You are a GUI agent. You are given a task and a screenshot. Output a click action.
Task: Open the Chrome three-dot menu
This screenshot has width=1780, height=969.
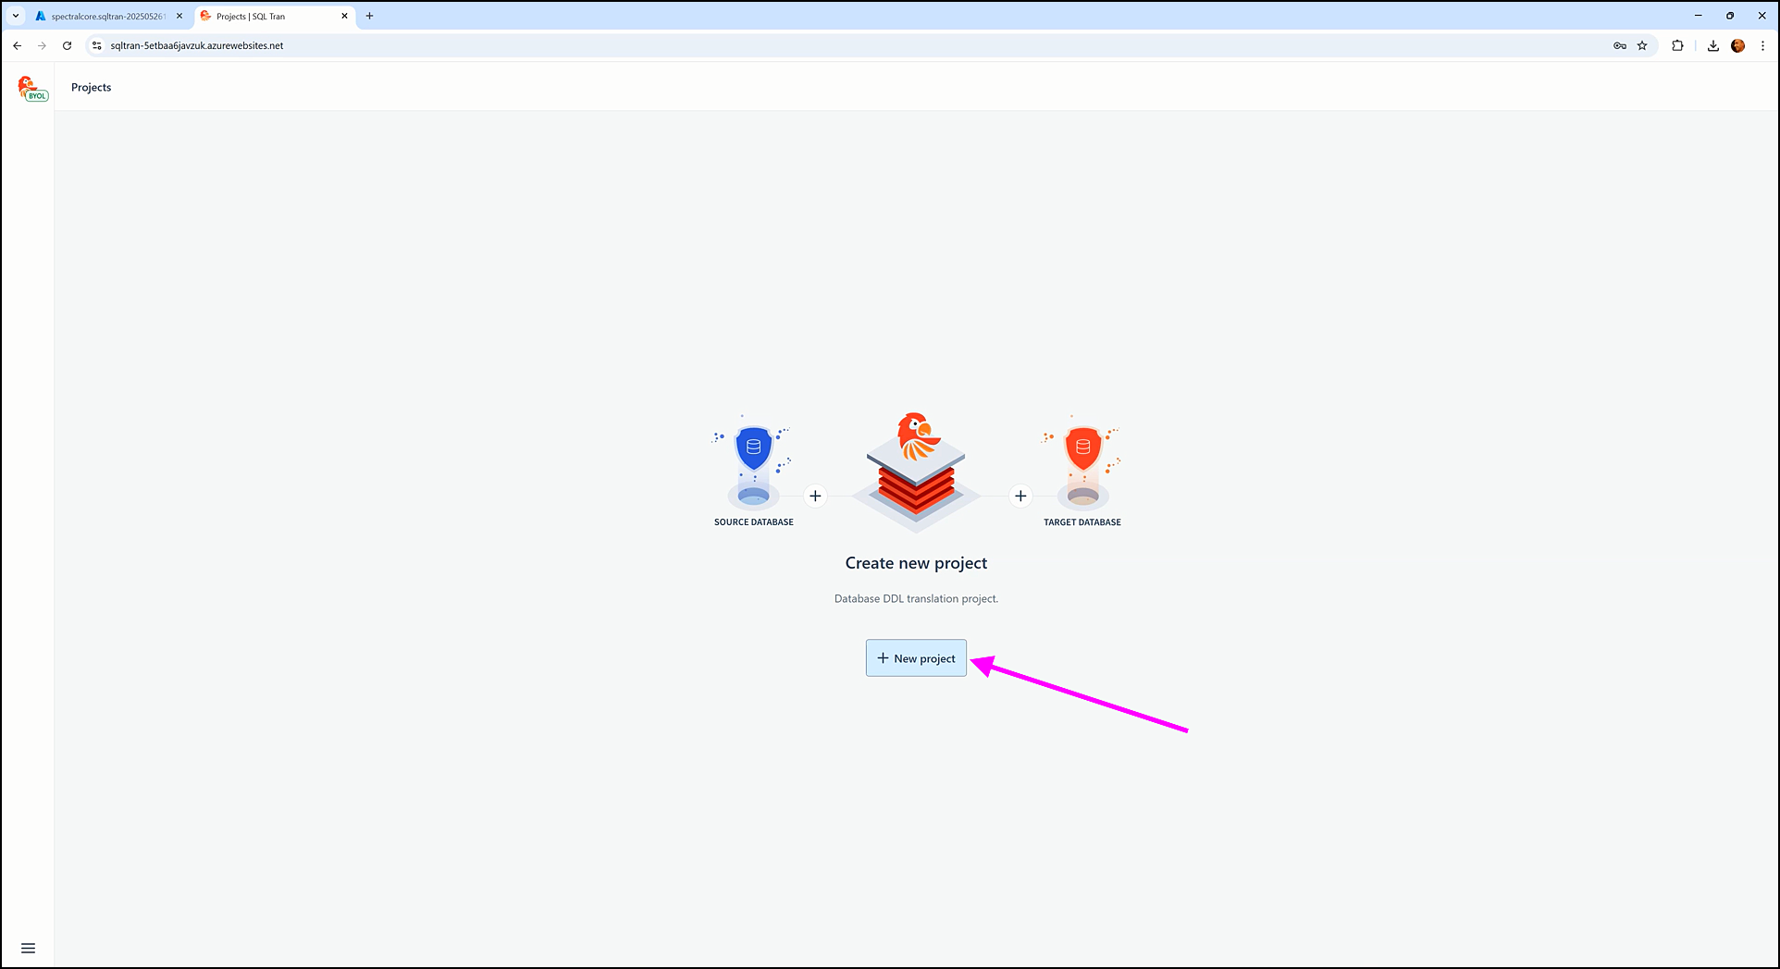1762,45
